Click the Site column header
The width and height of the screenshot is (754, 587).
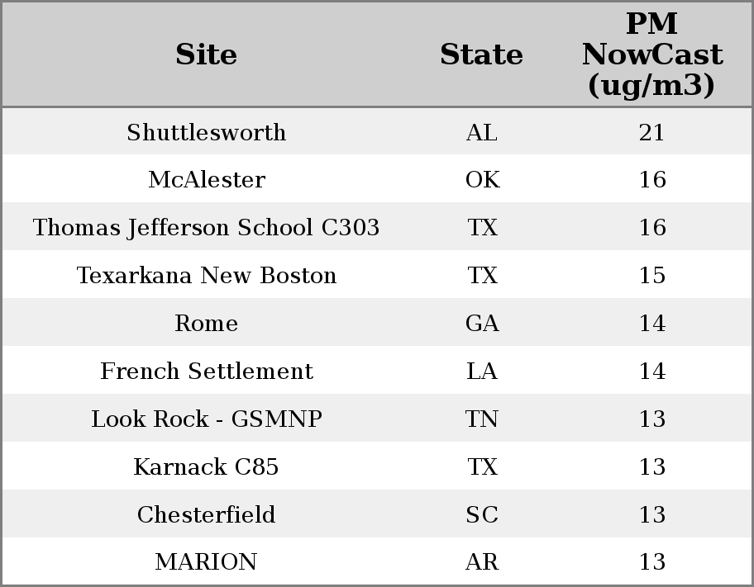[206, 54]
